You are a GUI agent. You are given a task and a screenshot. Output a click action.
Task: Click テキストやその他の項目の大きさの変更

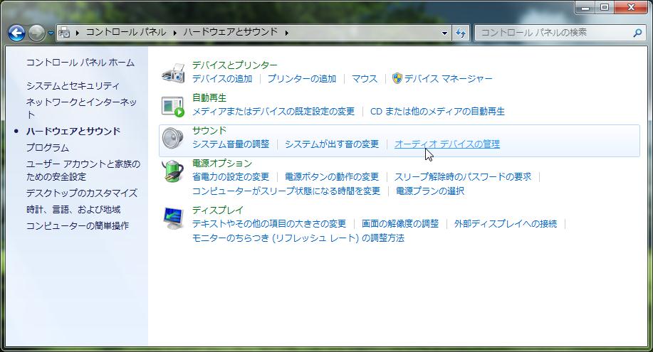click(269, 224)
